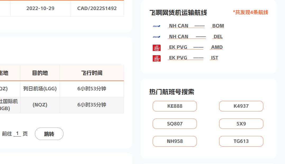The image size is (285, 164).
Task: Choose the TG613 flight number button
Action: (241, 141)
